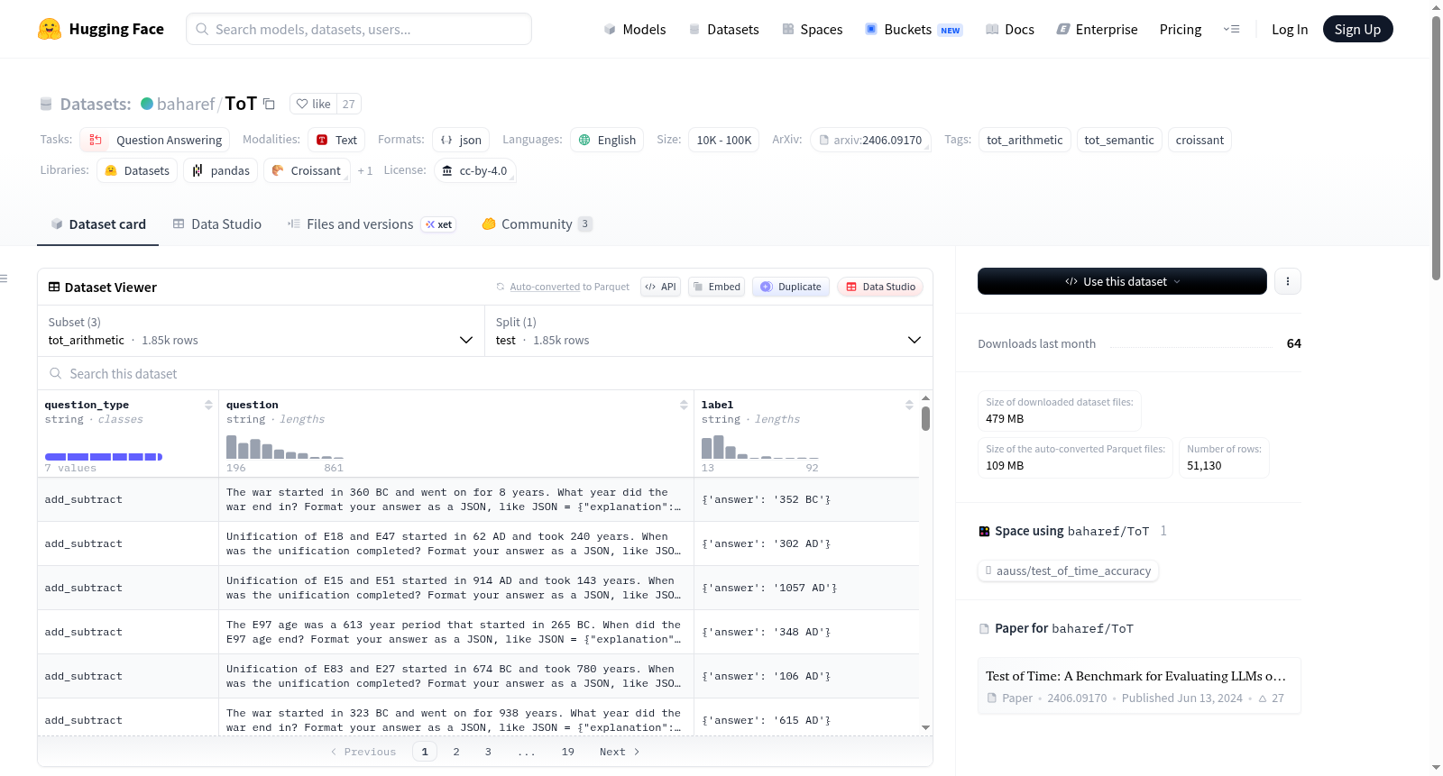This screenshot has height=776, width=1443.
Task: Click the search magnifier icon in Dataset Viewer
Action: [56, 373]
